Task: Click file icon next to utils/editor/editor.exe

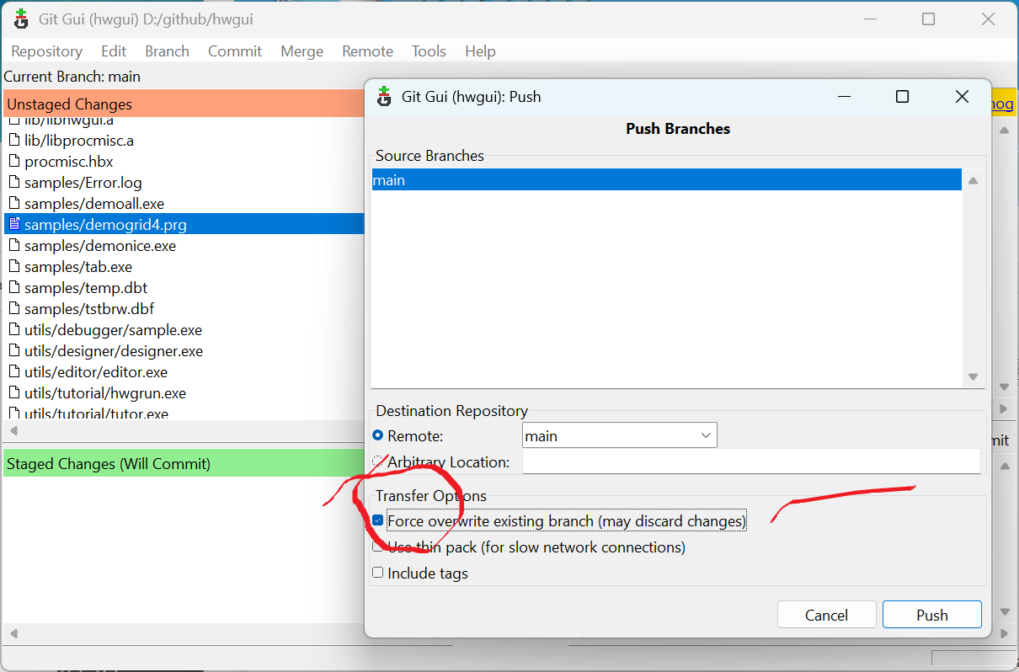Action: tap(14, 371)
